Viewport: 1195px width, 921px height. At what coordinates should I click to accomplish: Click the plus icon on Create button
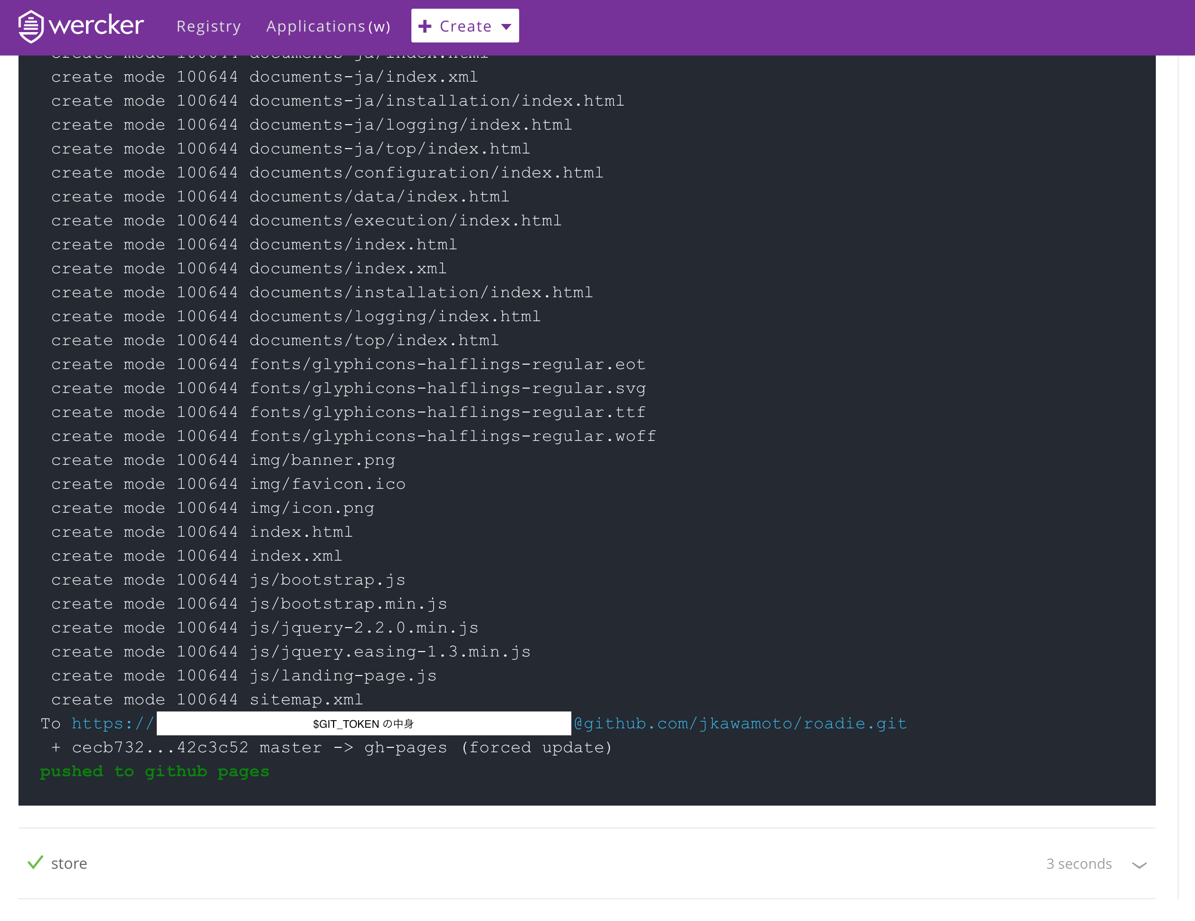pos(424,26)
